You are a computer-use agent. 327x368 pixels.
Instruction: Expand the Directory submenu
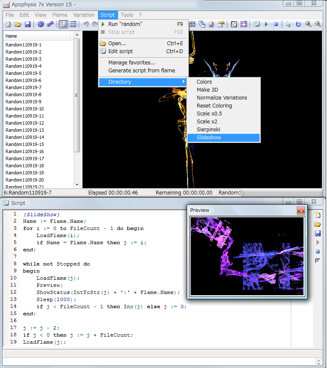pos(143,82)
